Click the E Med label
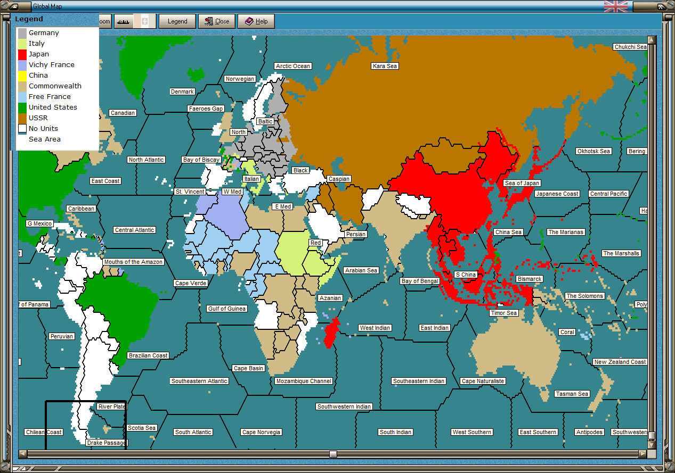The height and width of the screenshot is (473, 675). coord(282,206)
